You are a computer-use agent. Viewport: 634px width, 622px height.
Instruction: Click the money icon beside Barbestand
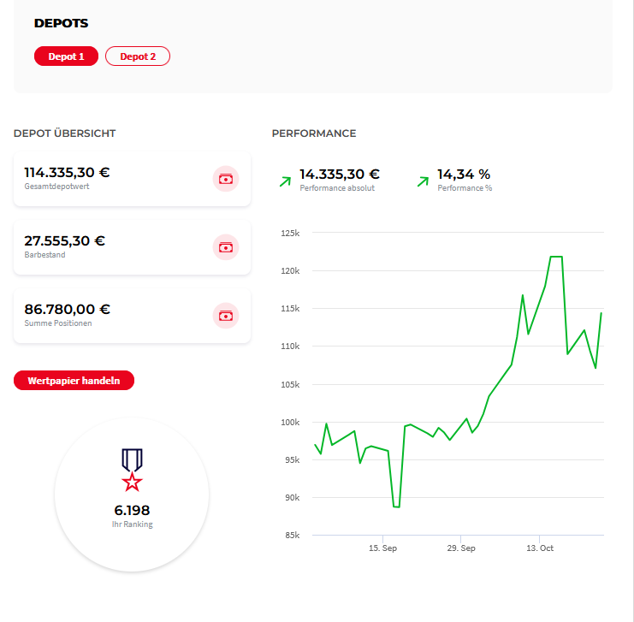(x=225, y=247)
